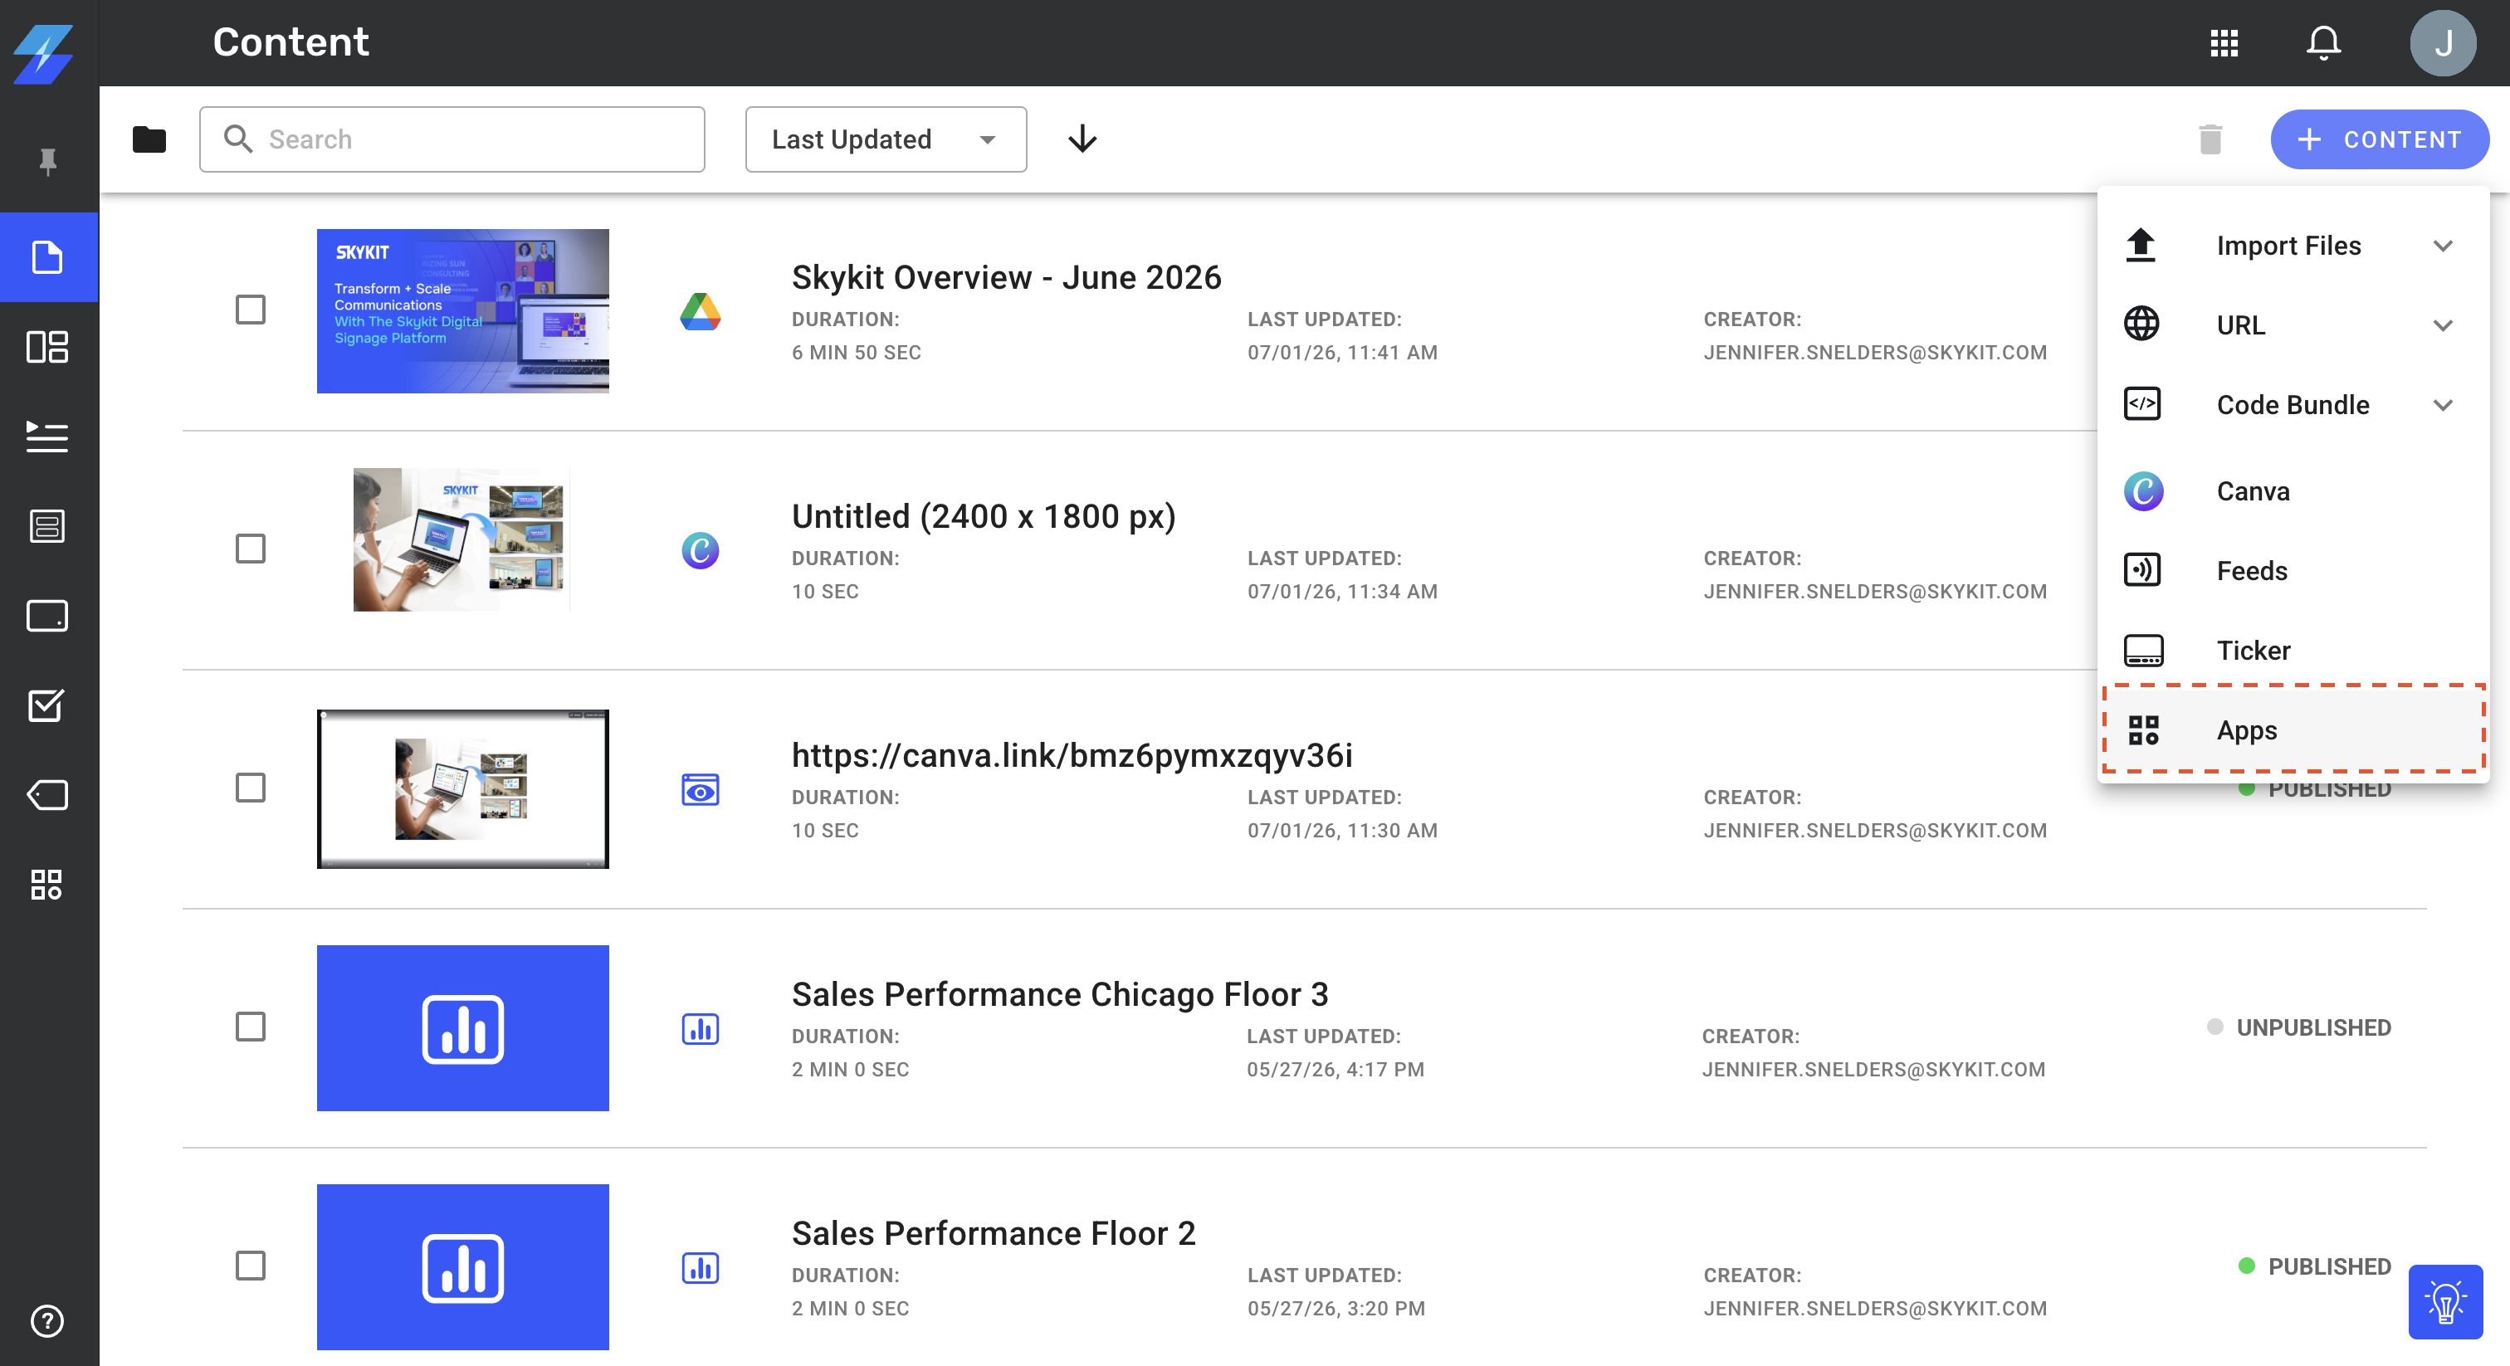Open the Apps grid icon in sidebar
2510x1366 pixels.
point(48,885)
